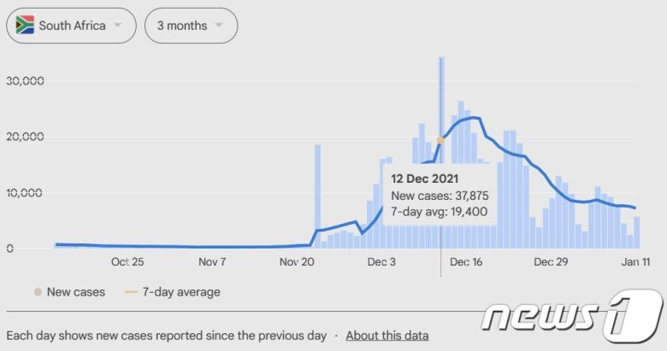This screenshot has width=667, height=351.
Task: Click the 30,000 y-axis label
Action: click(x=27, y=81)
